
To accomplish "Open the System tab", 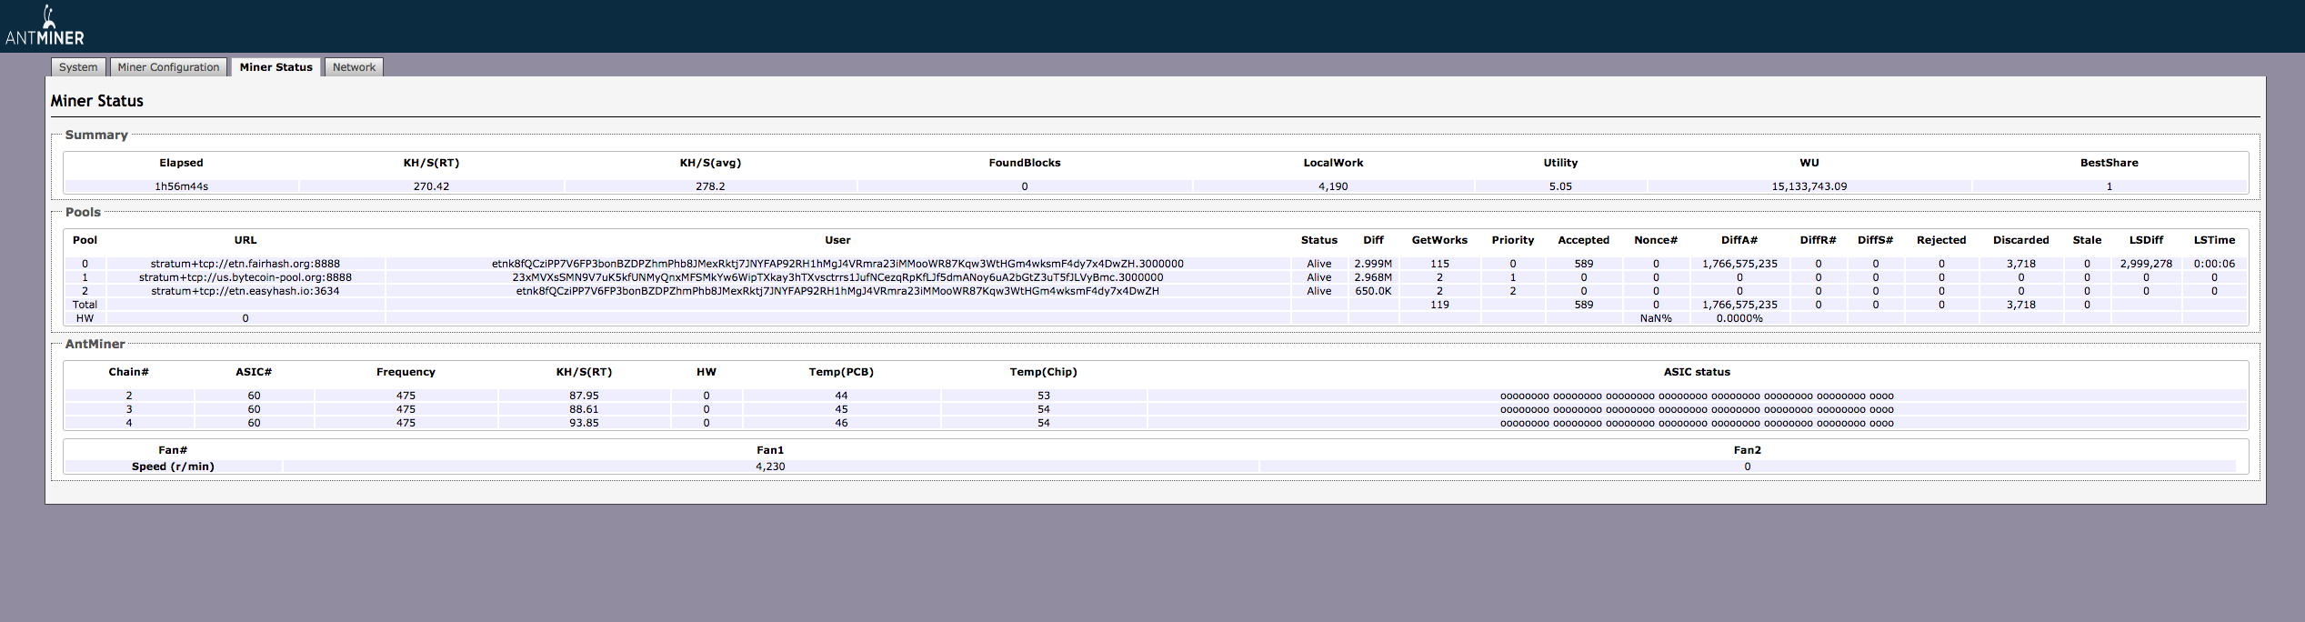I will click(78, 67).
